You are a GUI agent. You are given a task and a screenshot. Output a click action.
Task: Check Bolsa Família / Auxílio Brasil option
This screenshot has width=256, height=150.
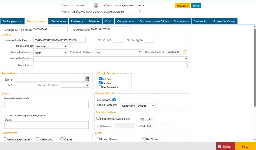click(x=98, y=118)
